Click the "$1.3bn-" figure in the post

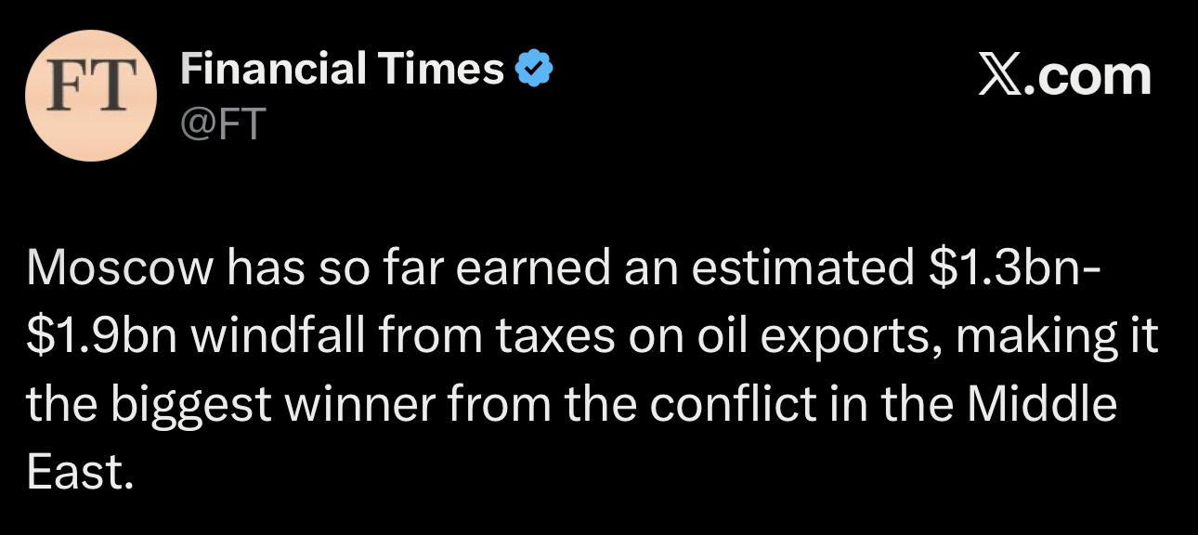[x=1014, y=270]
